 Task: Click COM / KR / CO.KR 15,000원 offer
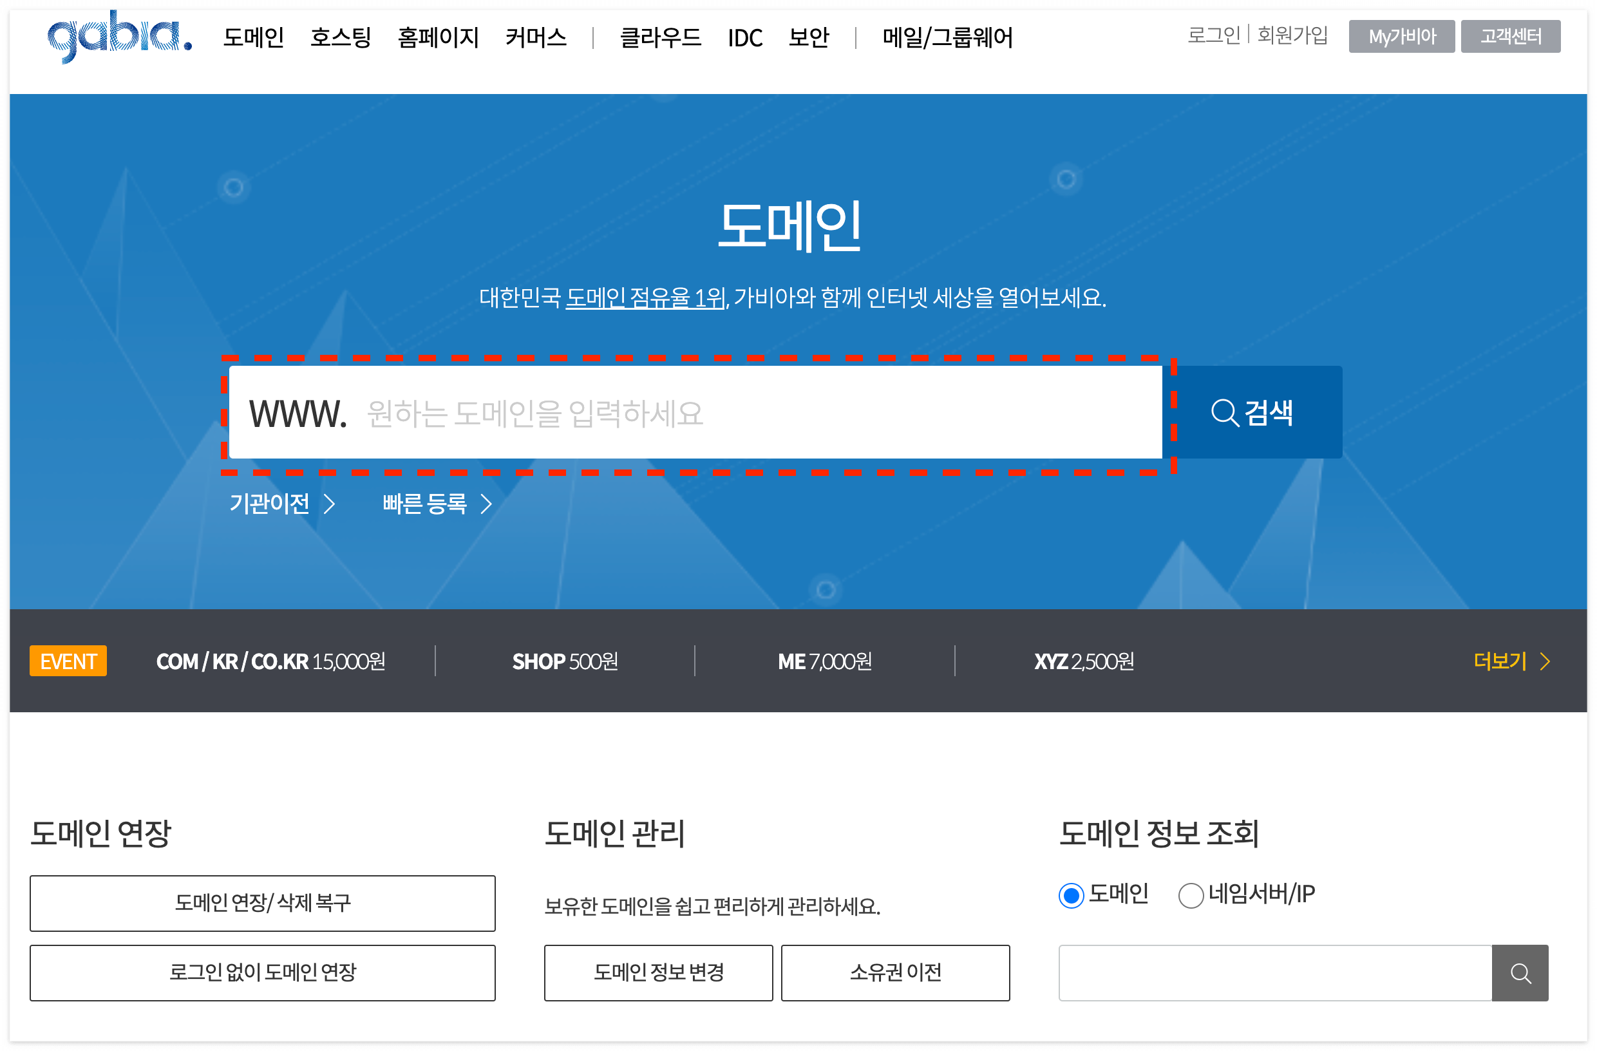pyautogui.click(x=271, y=661)
